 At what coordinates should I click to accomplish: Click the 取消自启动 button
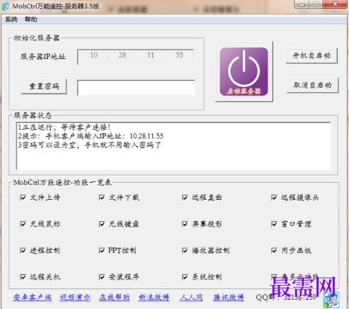(x=312, y=85)
